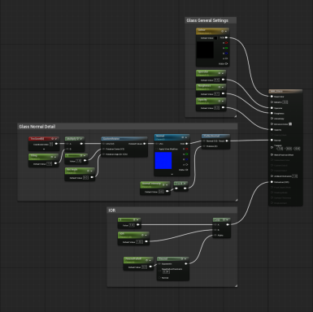The width and height of the screenshot is (313, 312).
Task: Click the CustomRotator Rotated Values output pin
Action: click(x=145, y=144)
